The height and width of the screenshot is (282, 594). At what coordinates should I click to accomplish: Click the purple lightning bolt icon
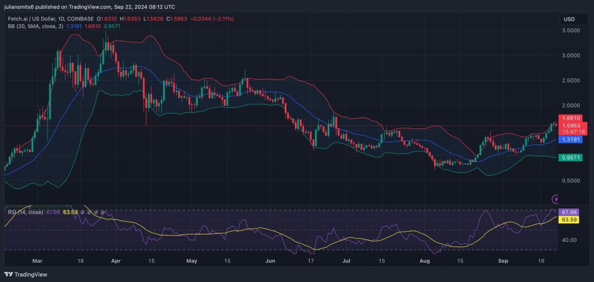(556, 198)
